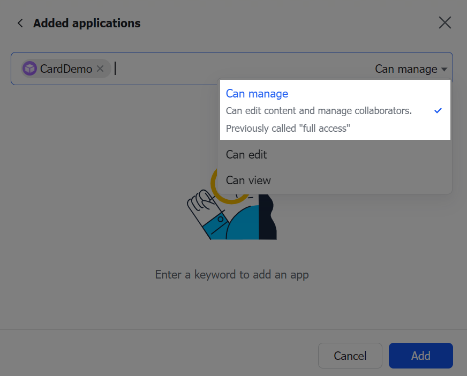
Task: Choose the Can edit permission
Action: (335, 155)
